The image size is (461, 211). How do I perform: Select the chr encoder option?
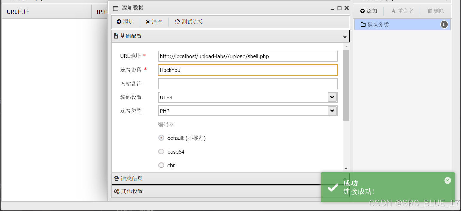pyautogui.click(x=161, y=165)
